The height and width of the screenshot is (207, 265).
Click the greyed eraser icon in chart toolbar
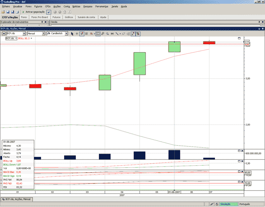(128, 34)
